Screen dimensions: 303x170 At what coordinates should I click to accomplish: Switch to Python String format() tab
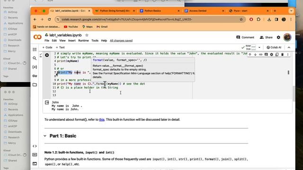[x=115, y=11]
